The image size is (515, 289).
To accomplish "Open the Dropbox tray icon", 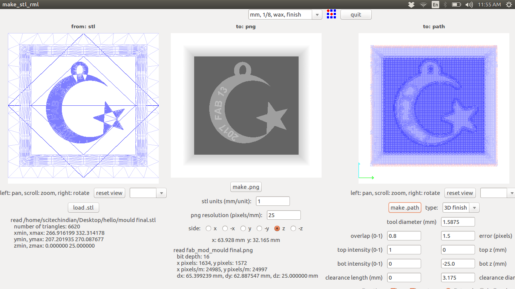I will (411, 5).
